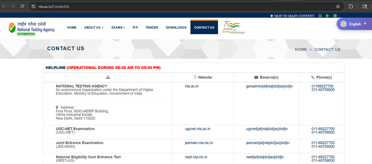
Task: Open the nta.ac.in website link
Action: click(192, 86)
